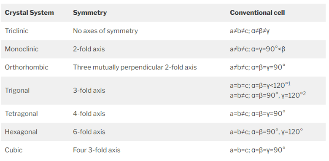329x161 pixels.
Task: Select the Triclinic row label
Action: click(x=16, y=31)
